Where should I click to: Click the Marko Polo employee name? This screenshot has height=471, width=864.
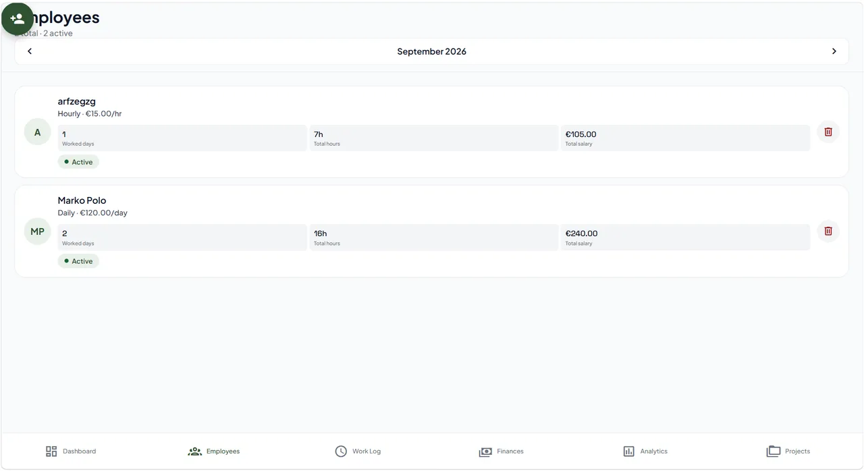point(82,200)
